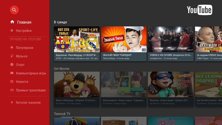Click channel line 'VSRAP Digest'
222x125 pixels.
tap(203, 58)
